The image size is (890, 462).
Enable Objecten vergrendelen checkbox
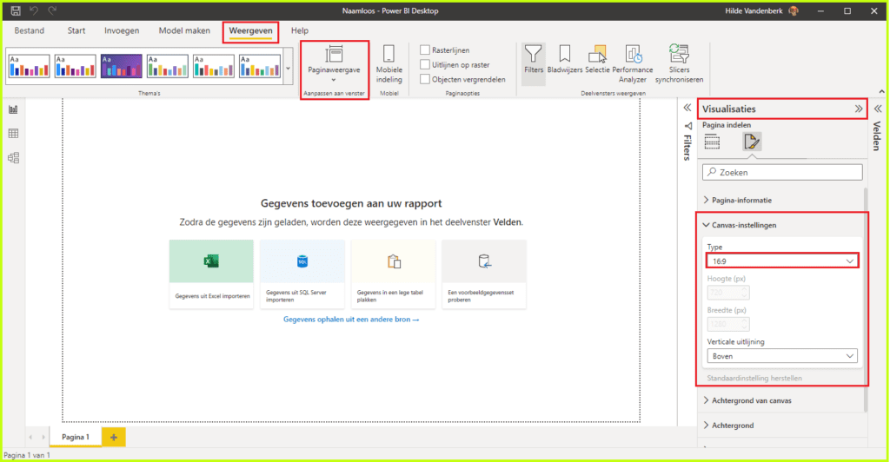click(424, 79)
